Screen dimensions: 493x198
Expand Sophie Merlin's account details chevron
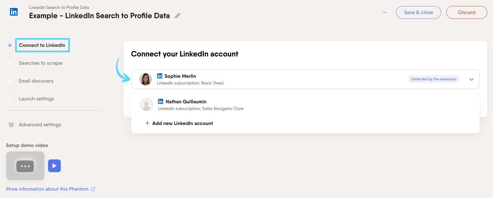point(471,79)
